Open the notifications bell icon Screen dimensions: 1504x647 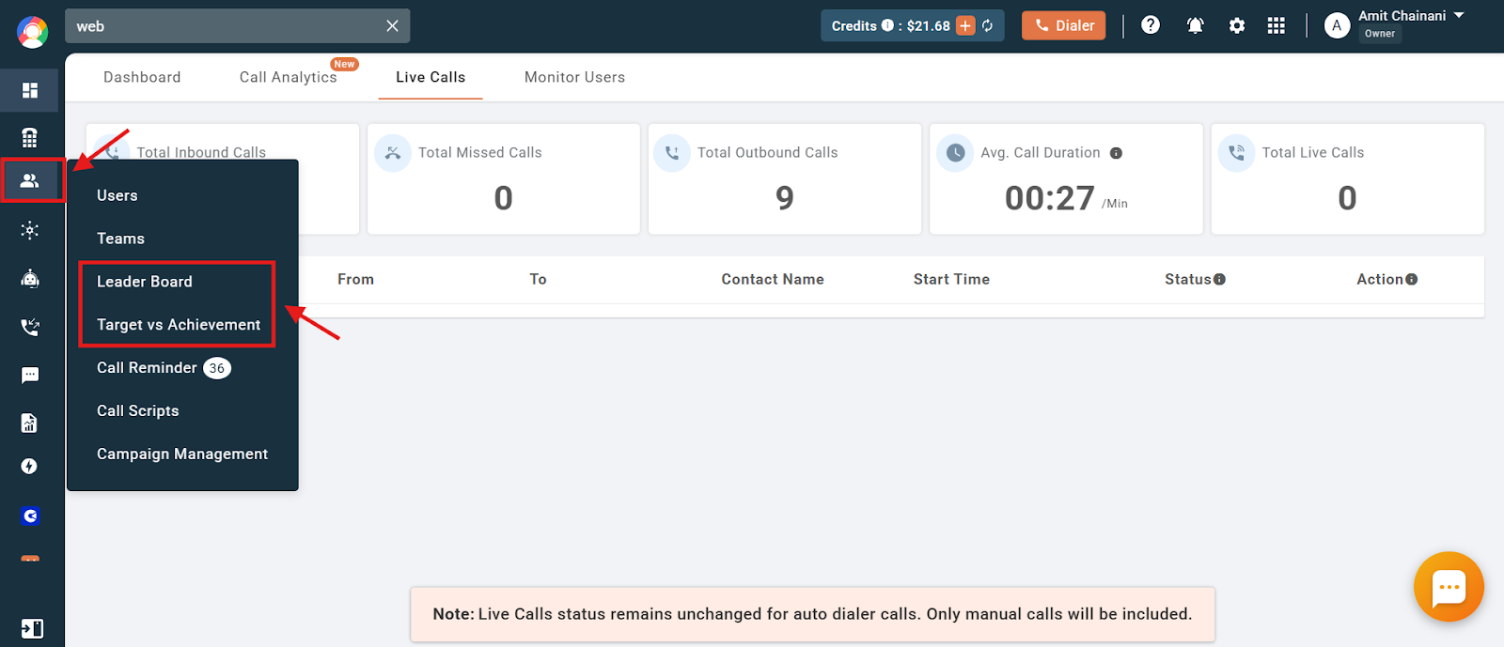pyautogui.click(x=1195, y=25)
